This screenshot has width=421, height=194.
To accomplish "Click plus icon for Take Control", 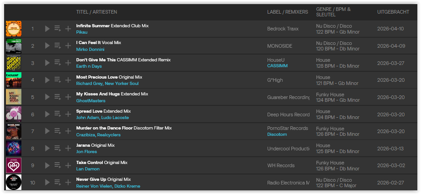I will click(68, 165).
